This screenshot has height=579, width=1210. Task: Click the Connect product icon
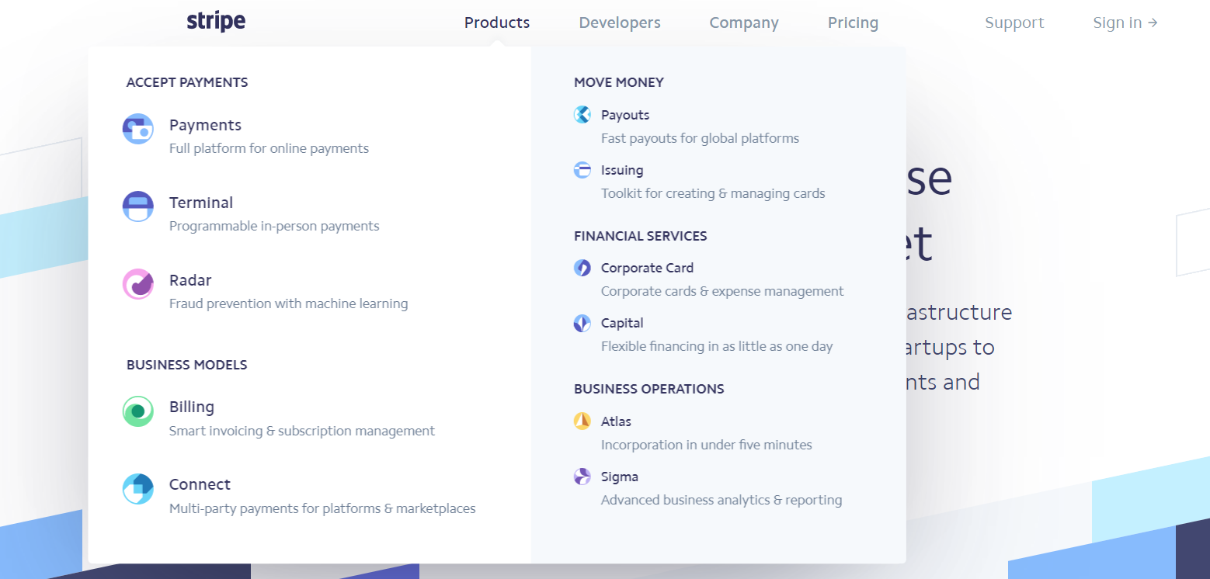point(138,489)
